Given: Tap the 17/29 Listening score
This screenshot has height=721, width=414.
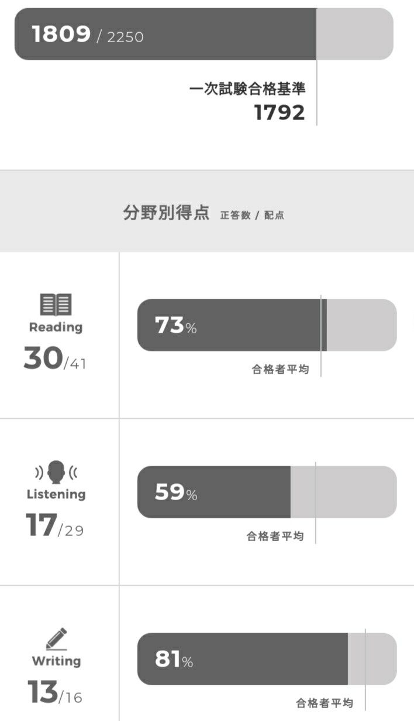Looking at the screenshot, I should [x=55, y=525].
